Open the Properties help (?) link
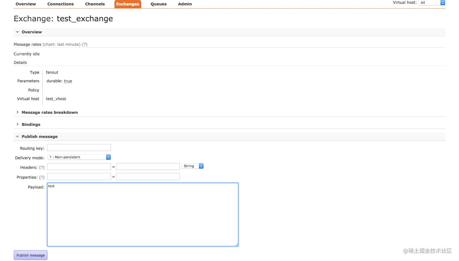The height and width of the screenshot is (261, 459). pyautogui.click(x=42, y=177)
